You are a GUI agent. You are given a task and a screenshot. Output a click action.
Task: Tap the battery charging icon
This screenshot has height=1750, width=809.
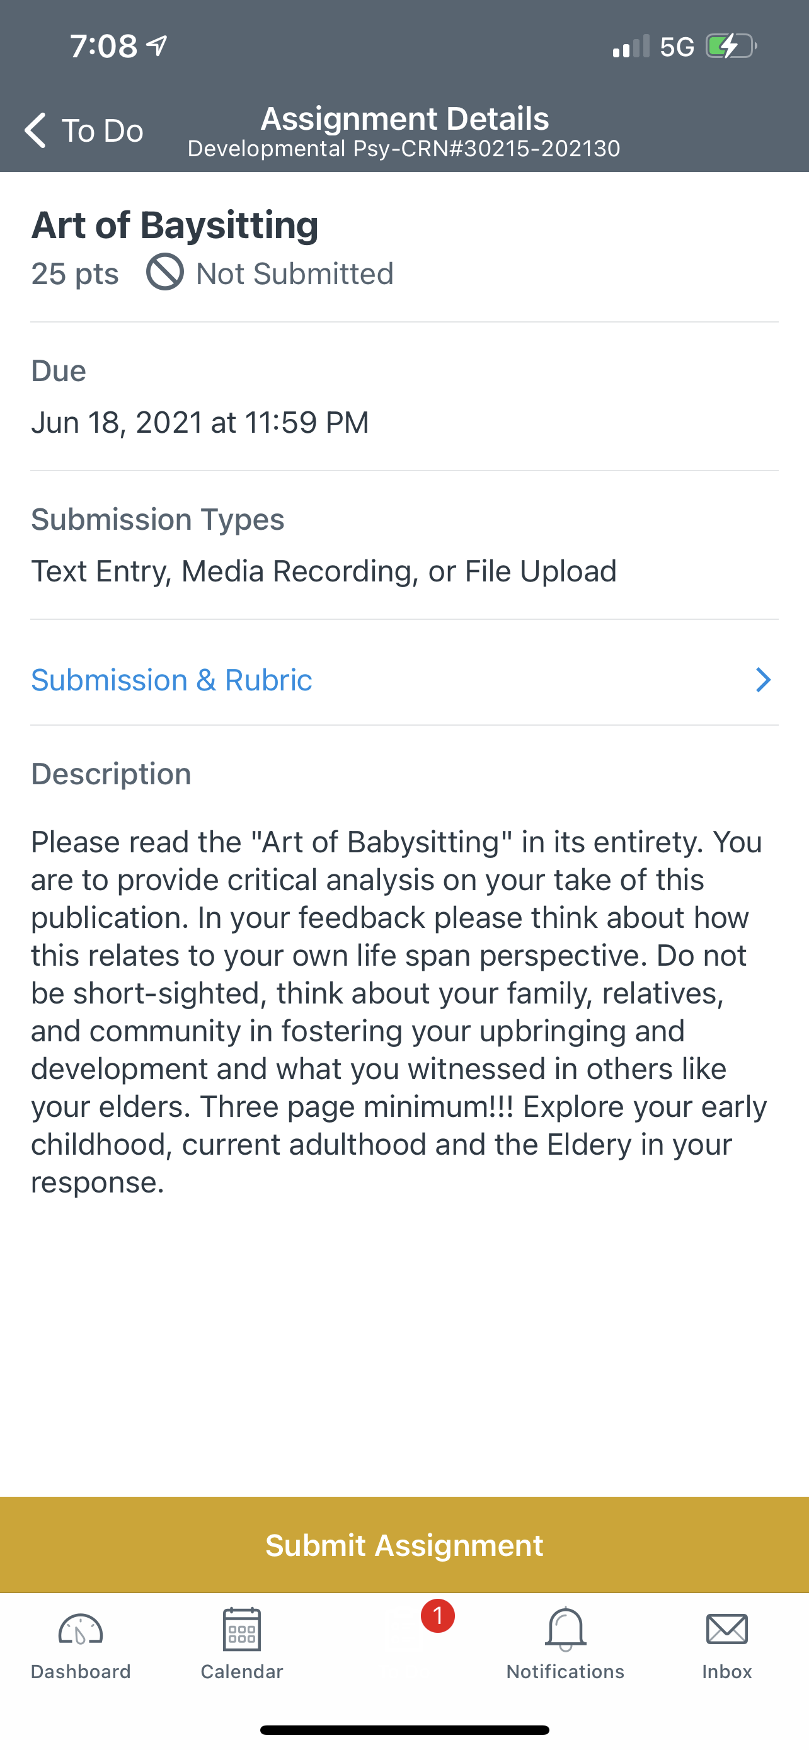pyautogui.click(x=731, y=46)
